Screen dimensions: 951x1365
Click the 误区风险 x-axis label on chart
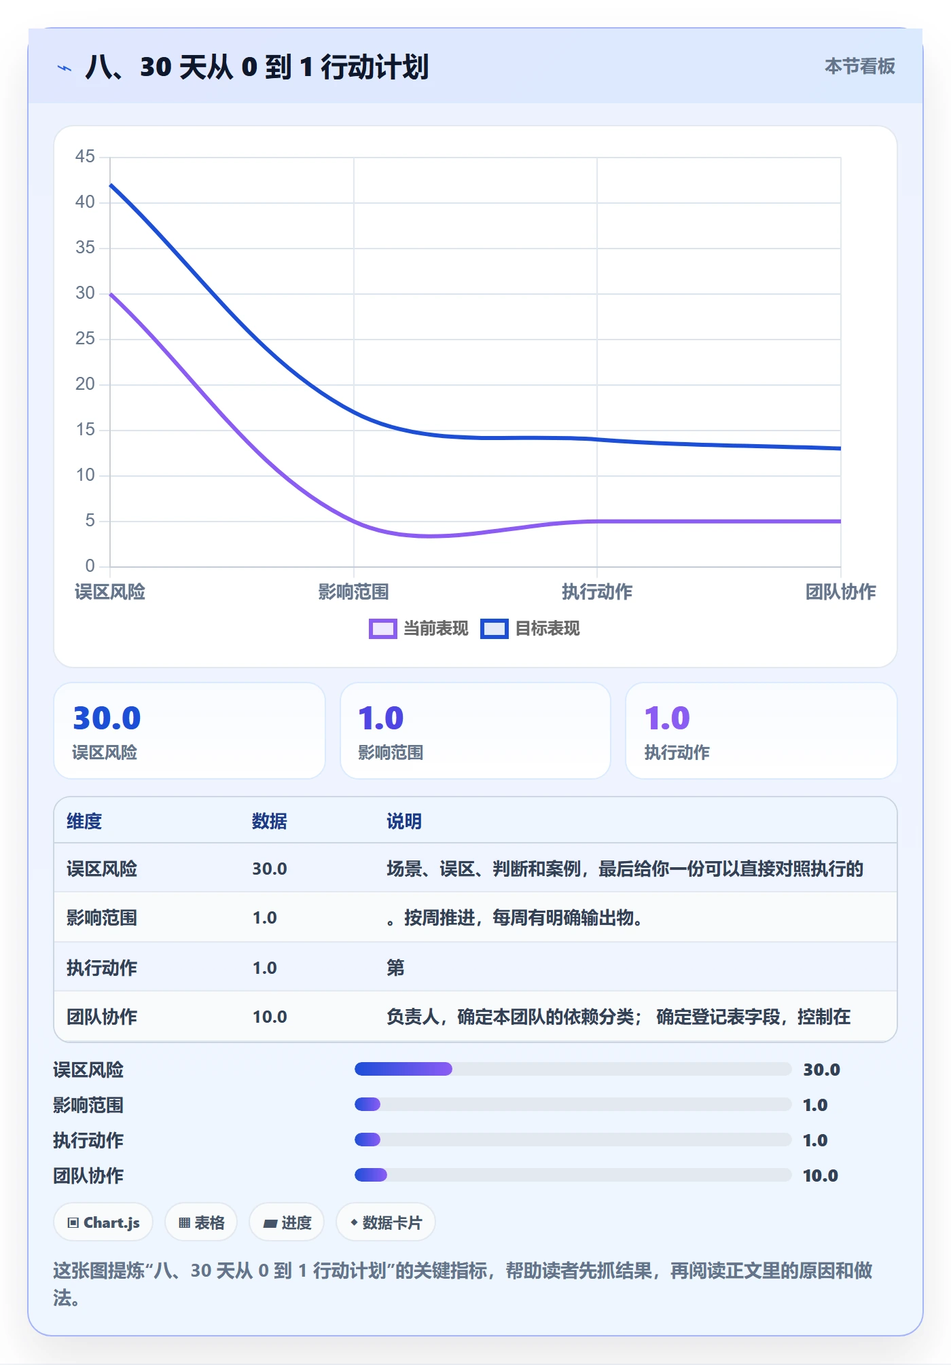tap(110, 591)
